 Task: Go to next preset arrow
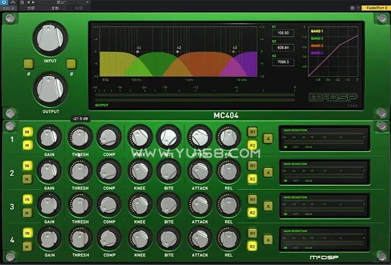coord(33,2)
